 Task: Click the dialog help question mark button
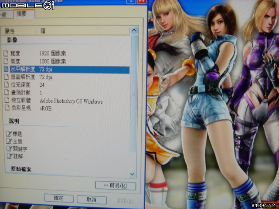131,1
